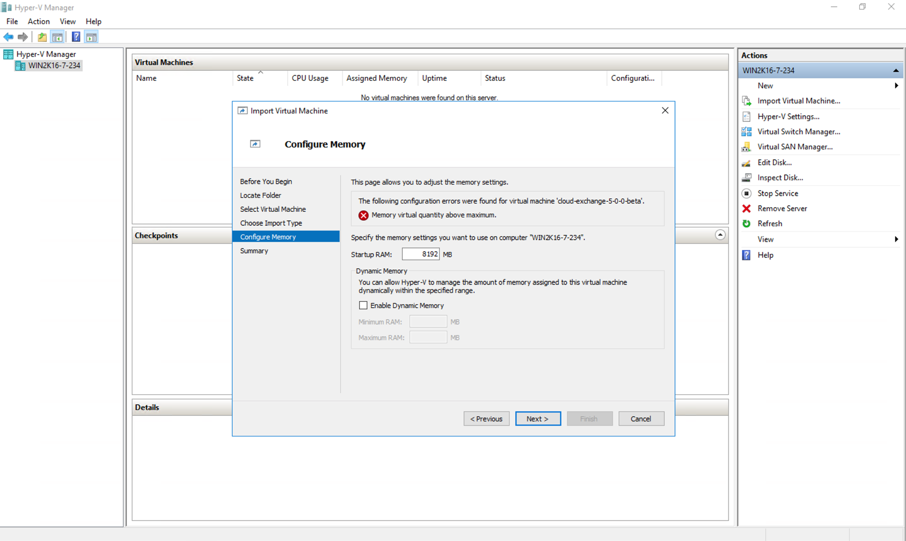
Task: Select the Configure Memory wizard step
Action: click(x=286, y=237)
